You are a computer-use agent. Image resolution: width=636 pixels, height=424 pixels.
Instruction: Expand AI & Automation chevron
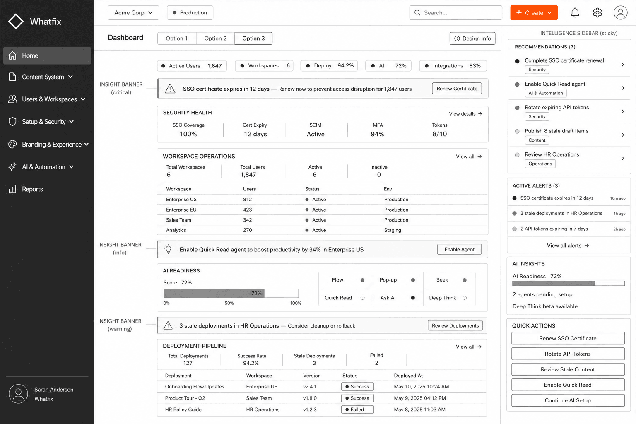(x=71, y=167)
